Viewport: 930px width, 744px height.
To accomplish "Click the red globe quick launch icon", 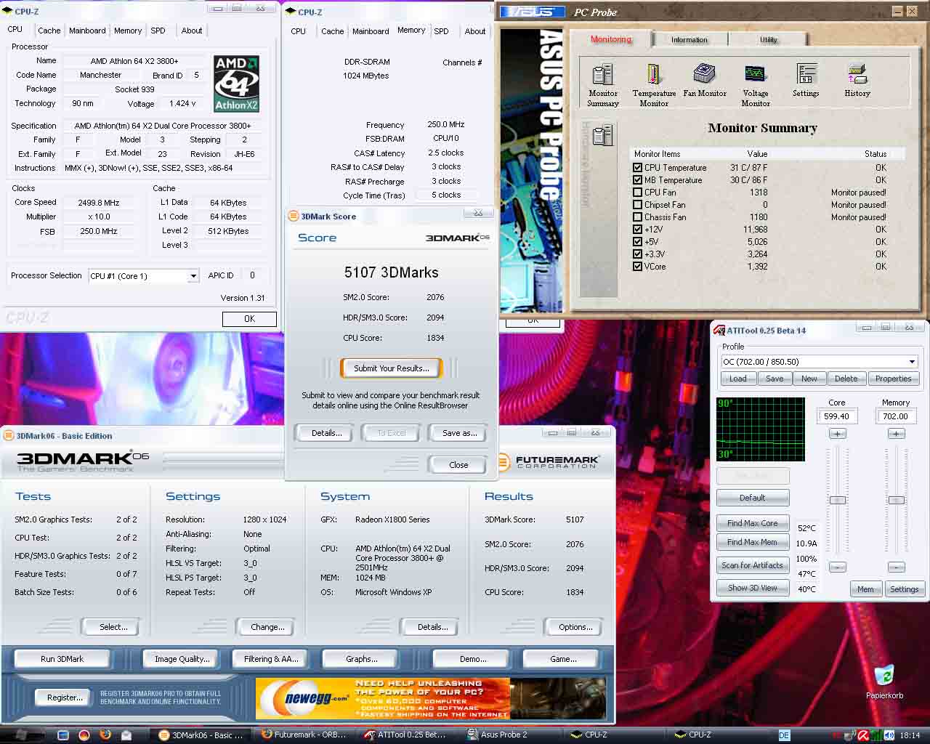I will 84,735.
